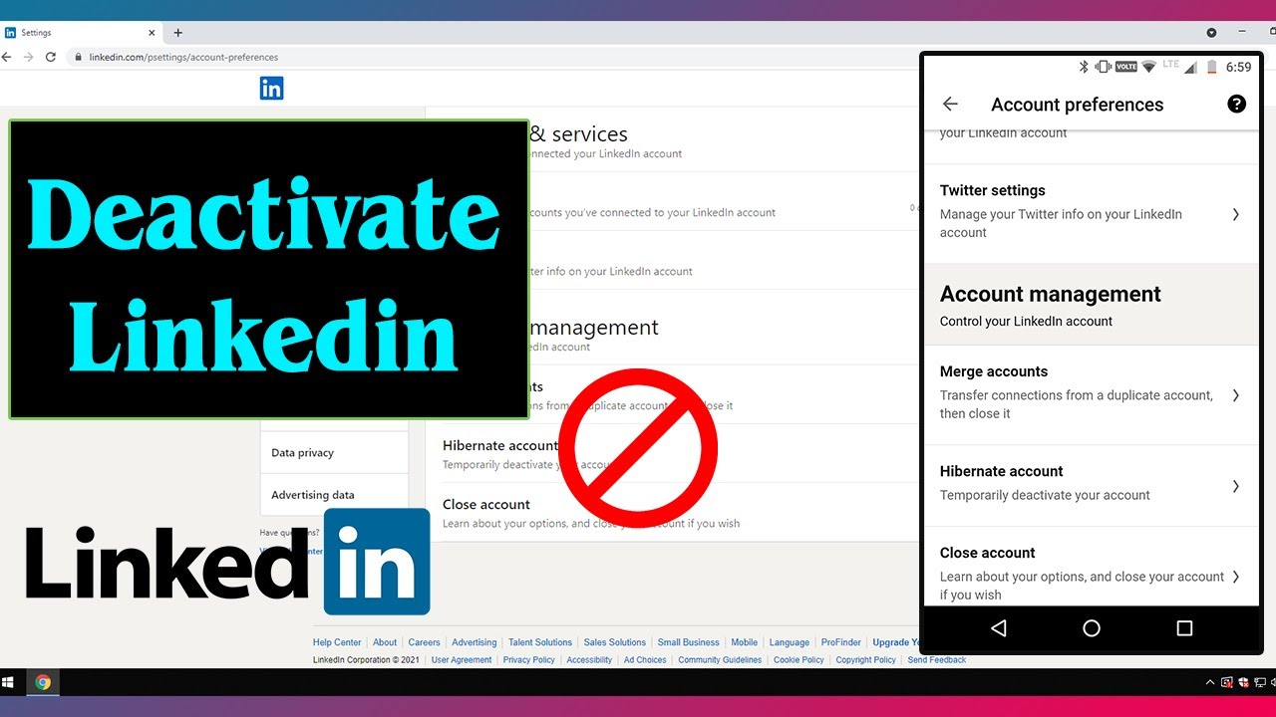The image size is (1276, 717).
Task: Click the browser reload button
Action: coord(50,58)
